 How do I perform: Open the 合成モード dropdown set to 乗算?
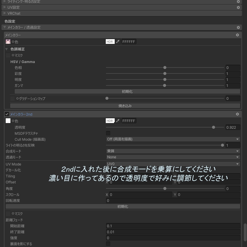point(173,151)
